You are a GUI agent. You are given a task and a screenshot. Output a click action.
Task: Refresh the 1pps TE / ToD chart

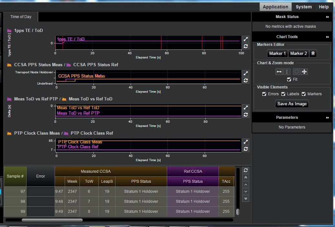(x=246, y=46)
